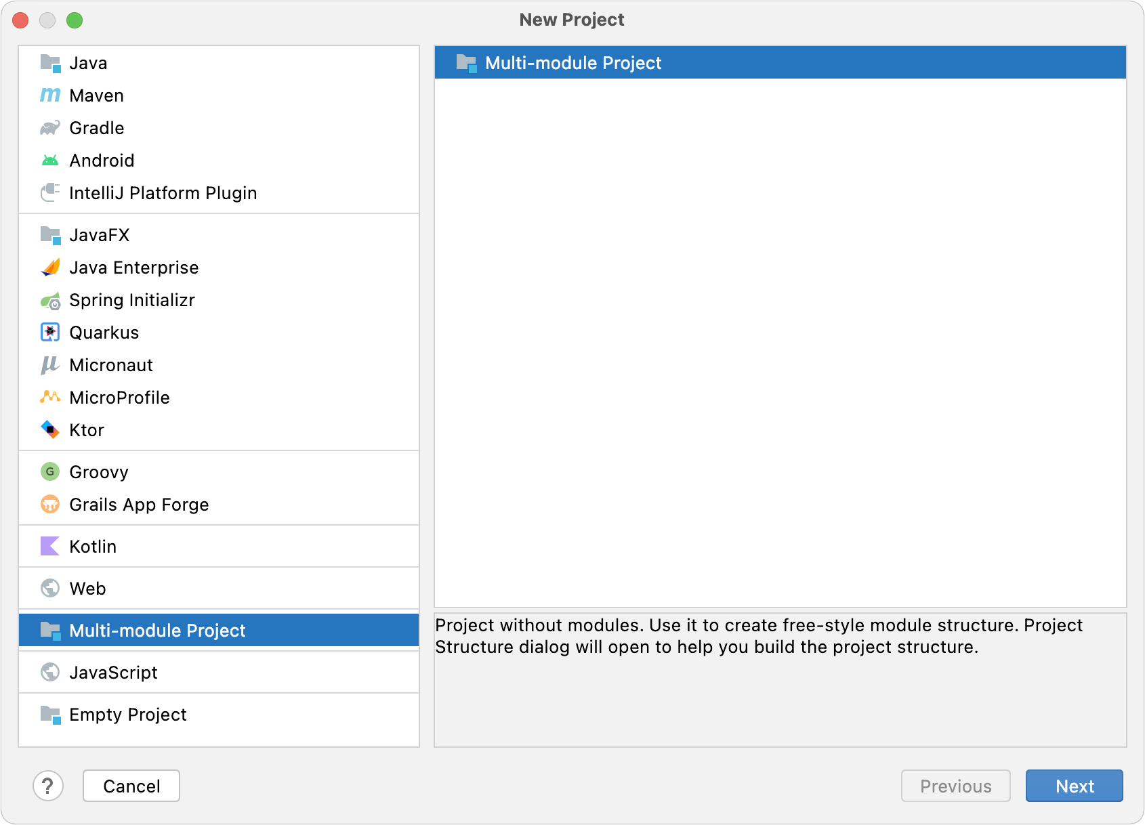Select Maven project type
Viewport: 1145px width, 825px height.
(219, 96)
